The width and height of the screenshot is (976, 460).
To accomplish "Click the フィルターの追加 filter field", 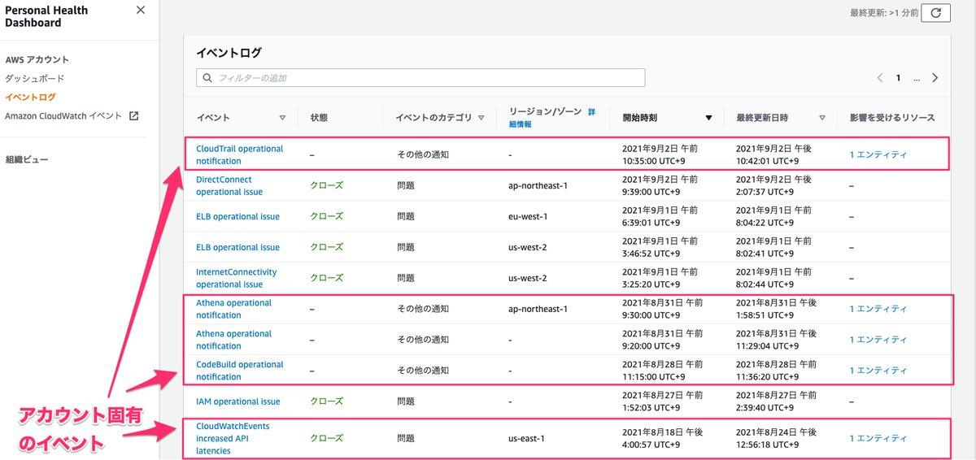I will click(x=420, y=78).
